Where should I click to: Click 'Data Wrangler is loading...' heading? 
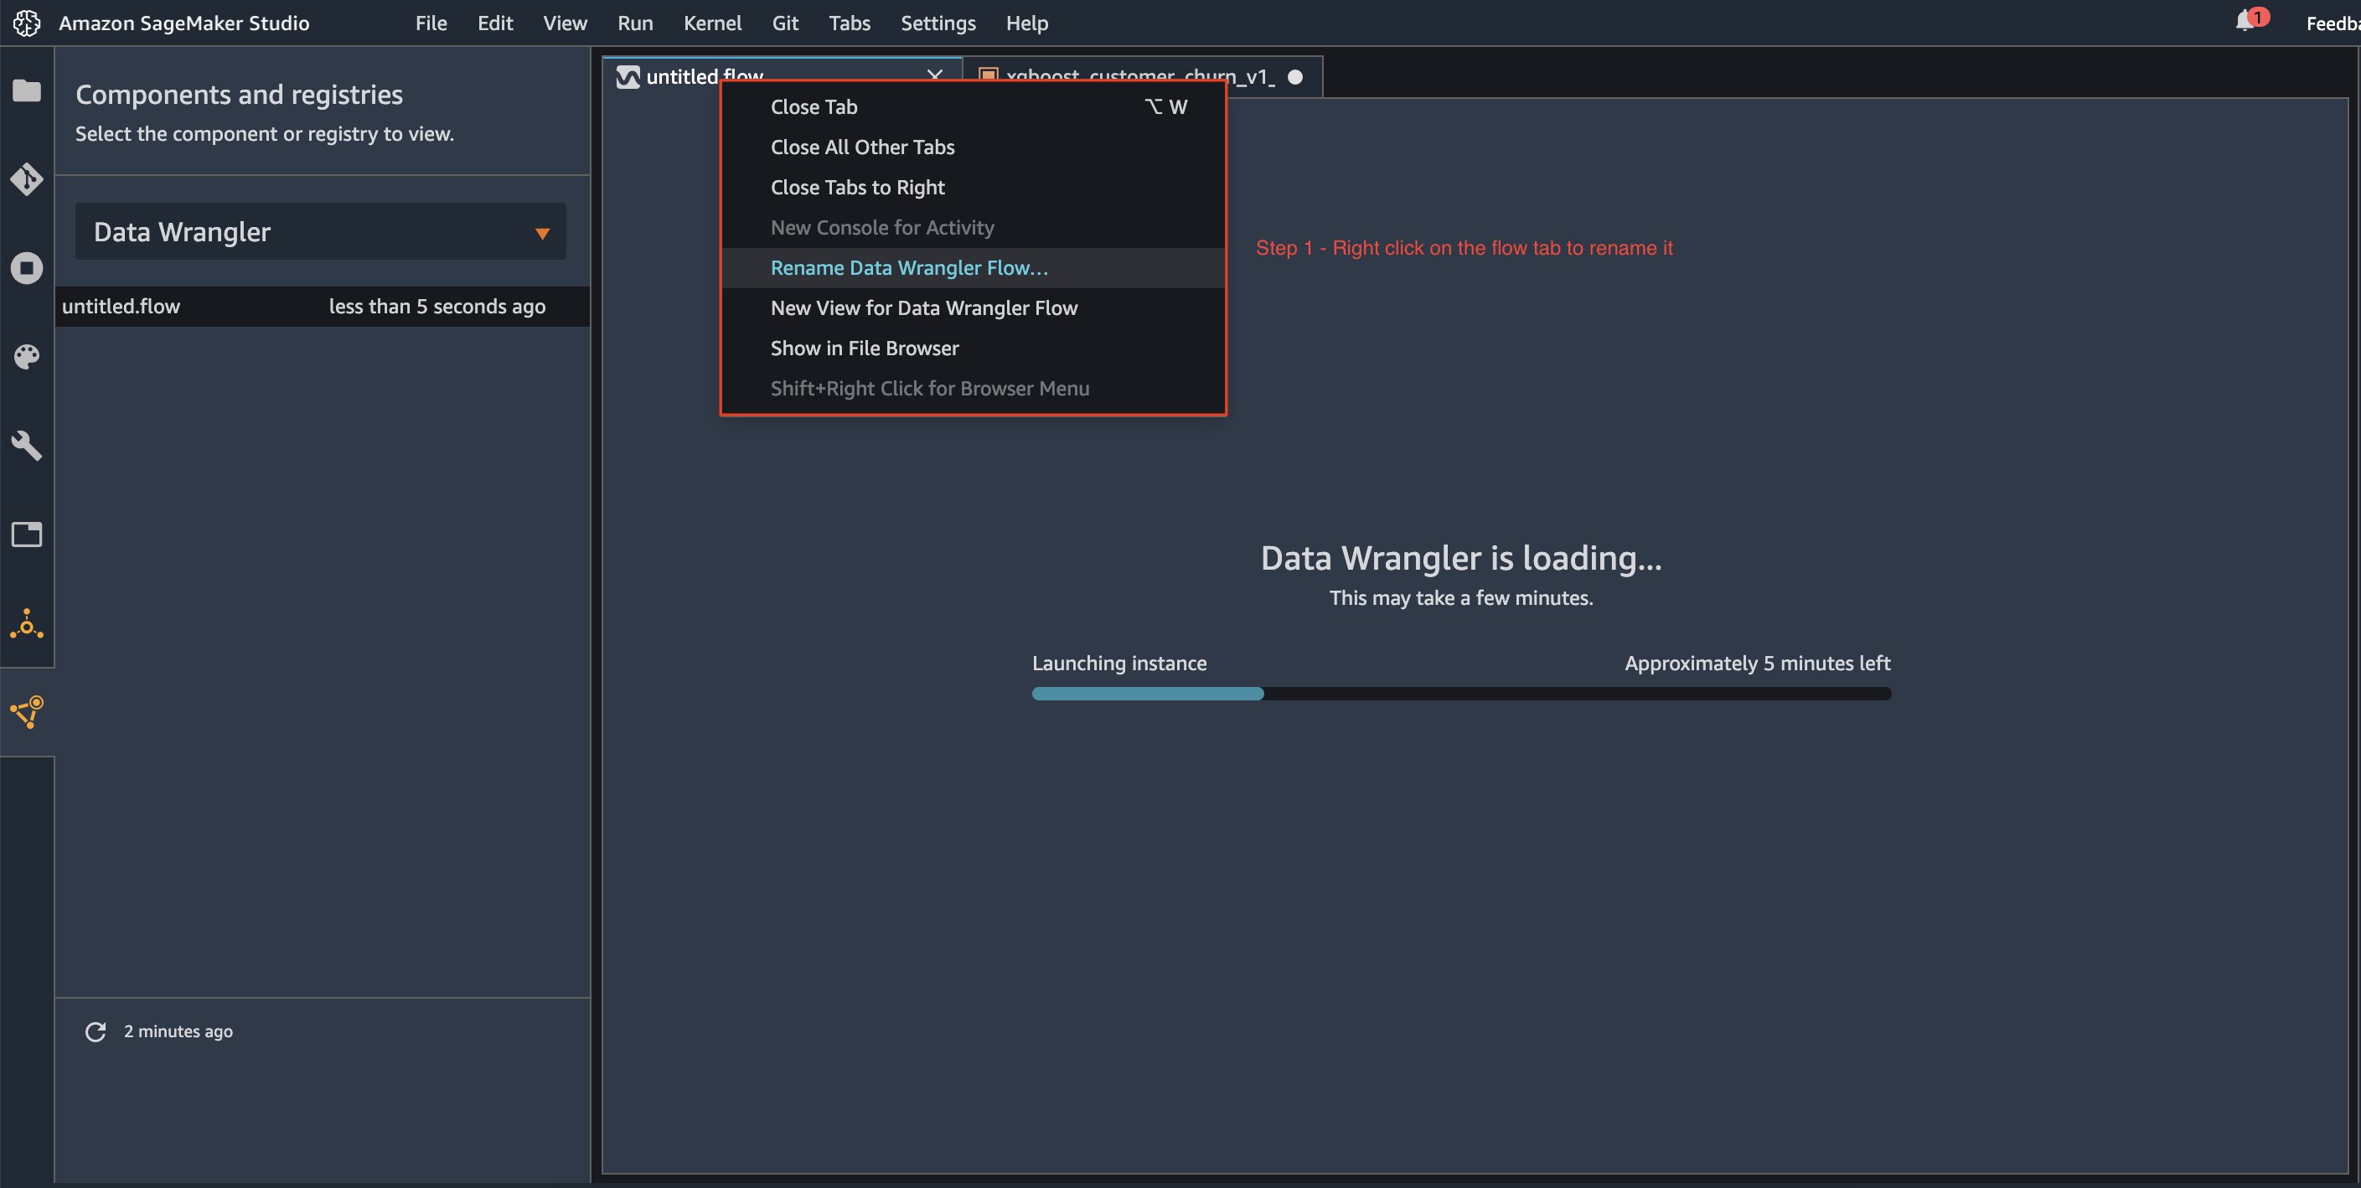(x=1461, y=557)
